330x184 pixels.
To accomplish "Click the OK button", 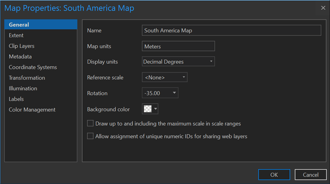I will (274, 175).
